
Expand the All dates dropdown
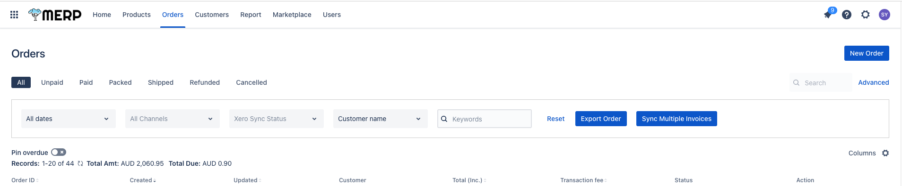pos(69,119)
